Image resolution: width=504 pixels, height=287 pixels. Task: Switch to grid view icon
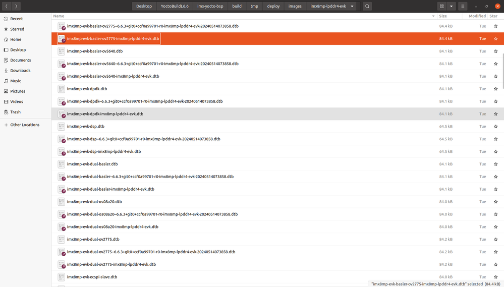click(x=441, y=6)
